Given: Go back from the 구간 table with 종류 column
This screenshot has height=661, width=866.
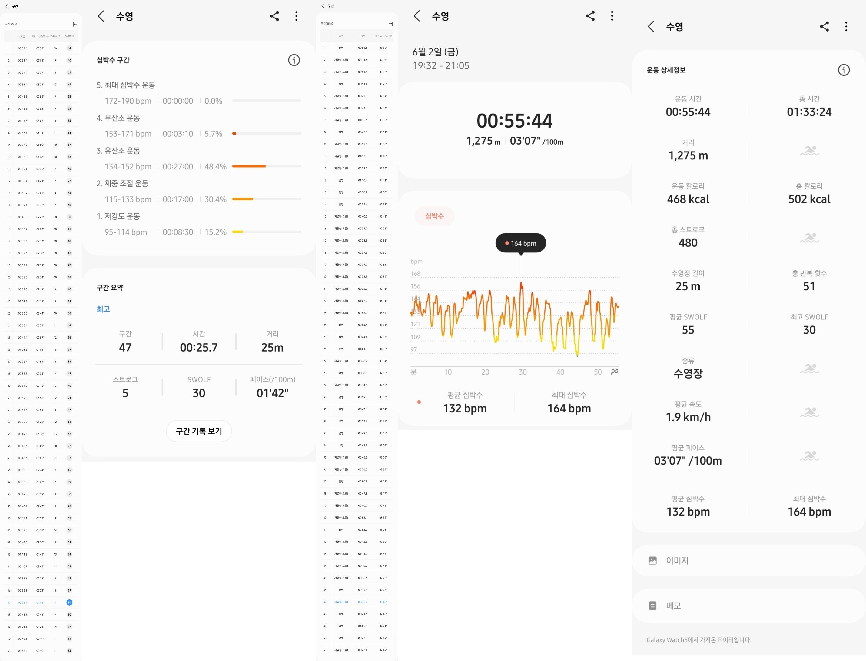Looking at the screenshot, I should (323, 6).
